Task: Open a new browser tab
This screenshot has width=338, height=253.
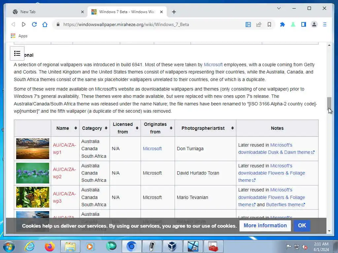Action: point(174,12)
